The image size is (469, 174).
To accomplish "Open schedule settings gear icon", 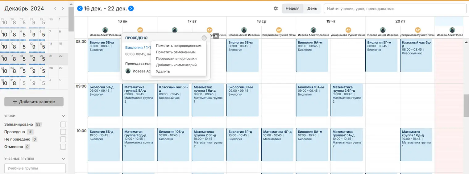I will coord(276,9).
